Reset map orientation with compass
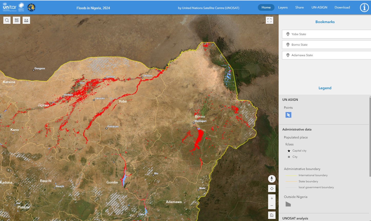Viewport: 371px width, 221px height. click(272, 179)
